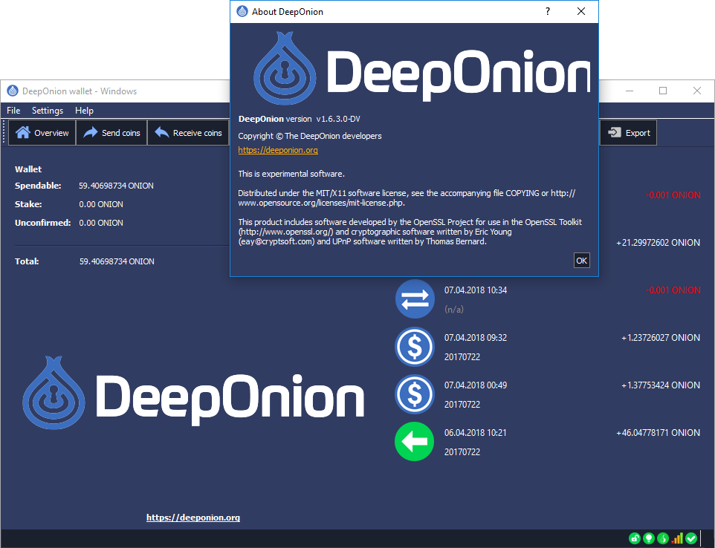Click the date 07.04.2018 00:49
The image size is (715, 548).
(x=476, y=385)
